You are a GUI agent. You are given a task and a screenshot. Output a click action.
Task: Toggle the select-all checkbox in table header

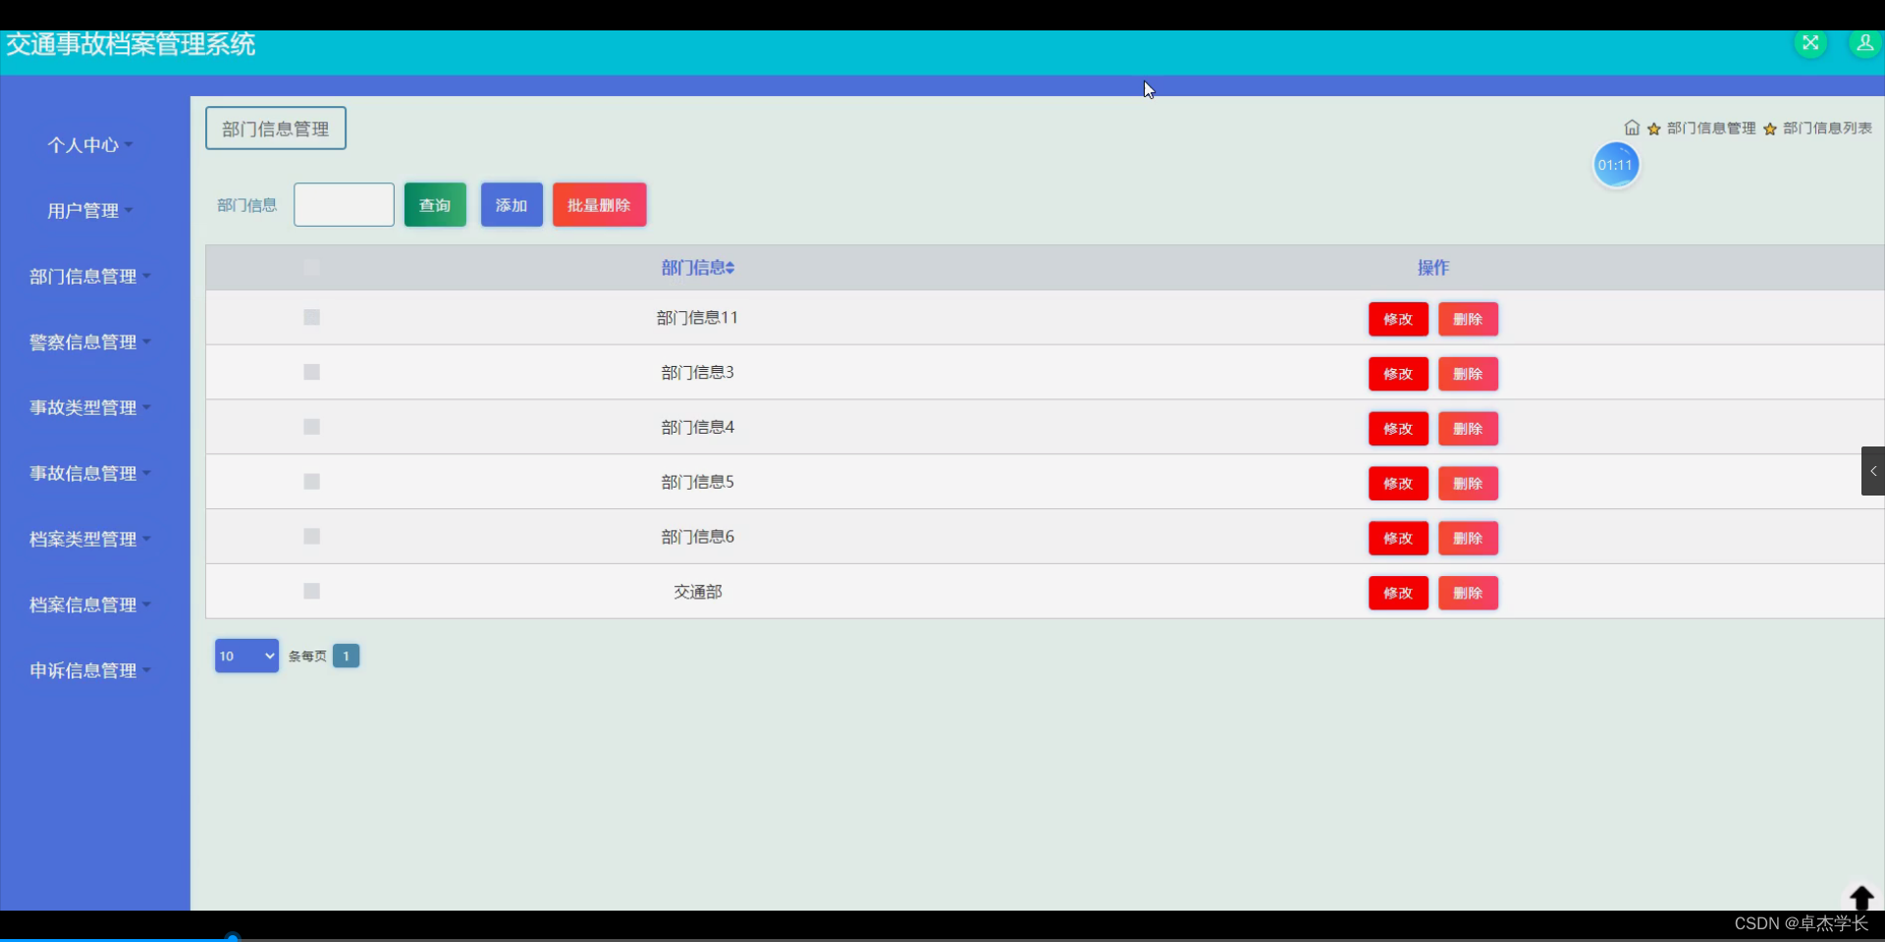coord(311,267)
